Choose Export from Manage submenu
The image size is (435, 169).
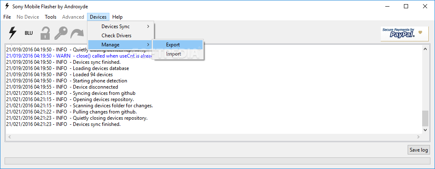(178, 45)
